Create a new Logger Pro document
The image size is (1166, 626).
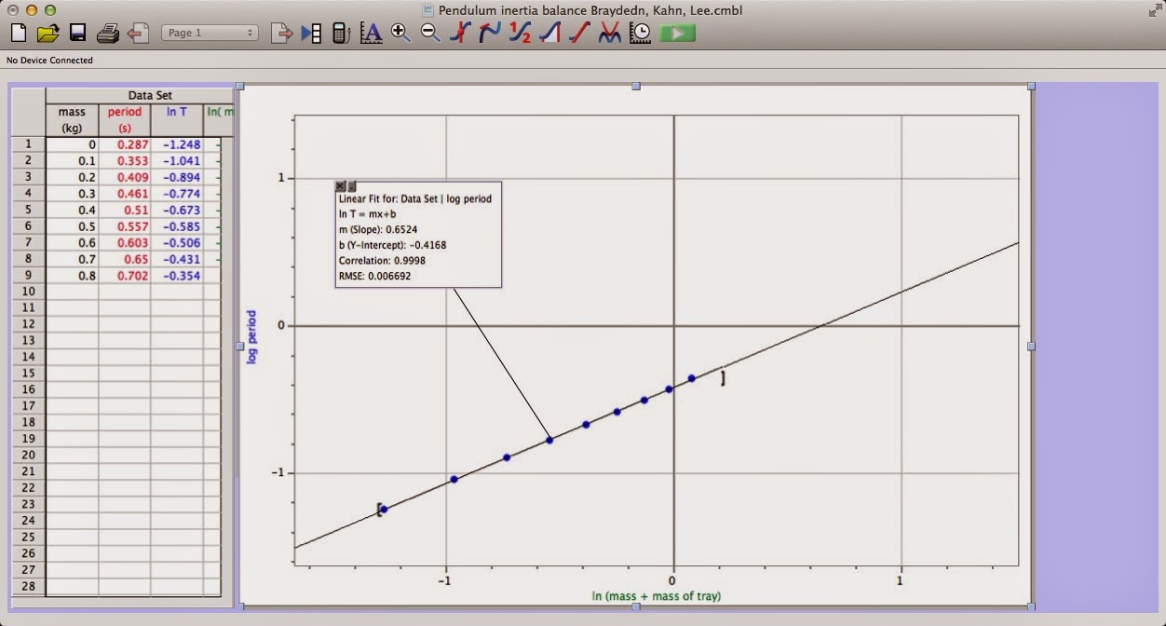[x=17, y=32]
